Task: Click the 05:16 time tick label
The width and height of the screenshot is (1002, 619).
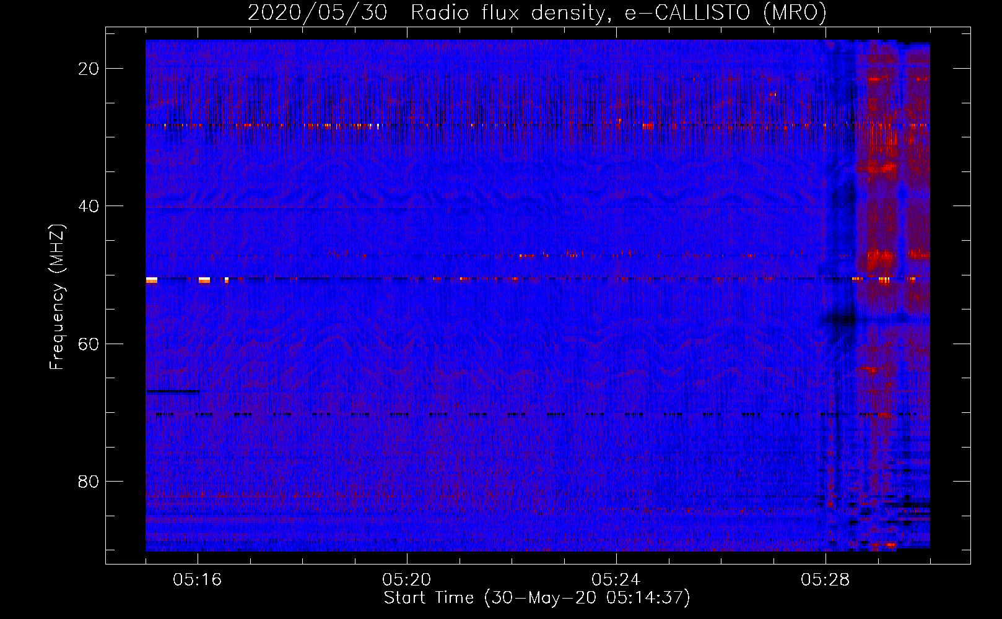Action: pyautogui.click(x=198, y=580)
